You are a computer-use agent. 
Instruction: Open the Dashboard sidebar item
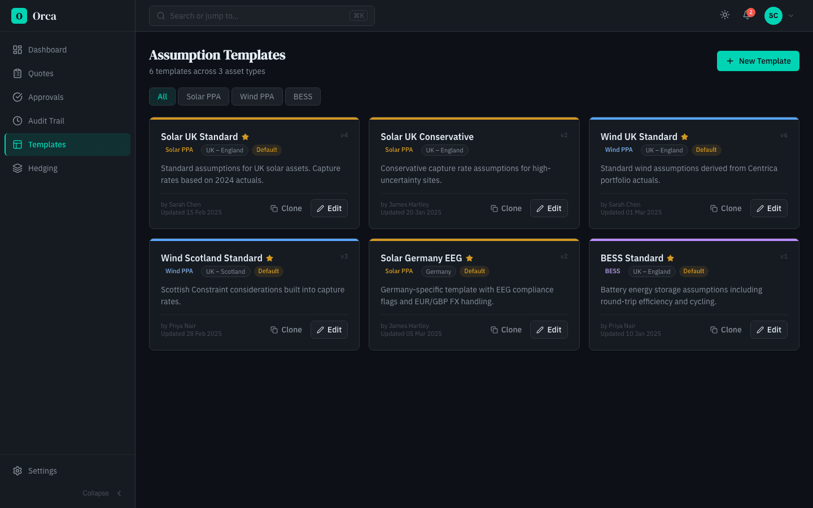coord(67,50)
